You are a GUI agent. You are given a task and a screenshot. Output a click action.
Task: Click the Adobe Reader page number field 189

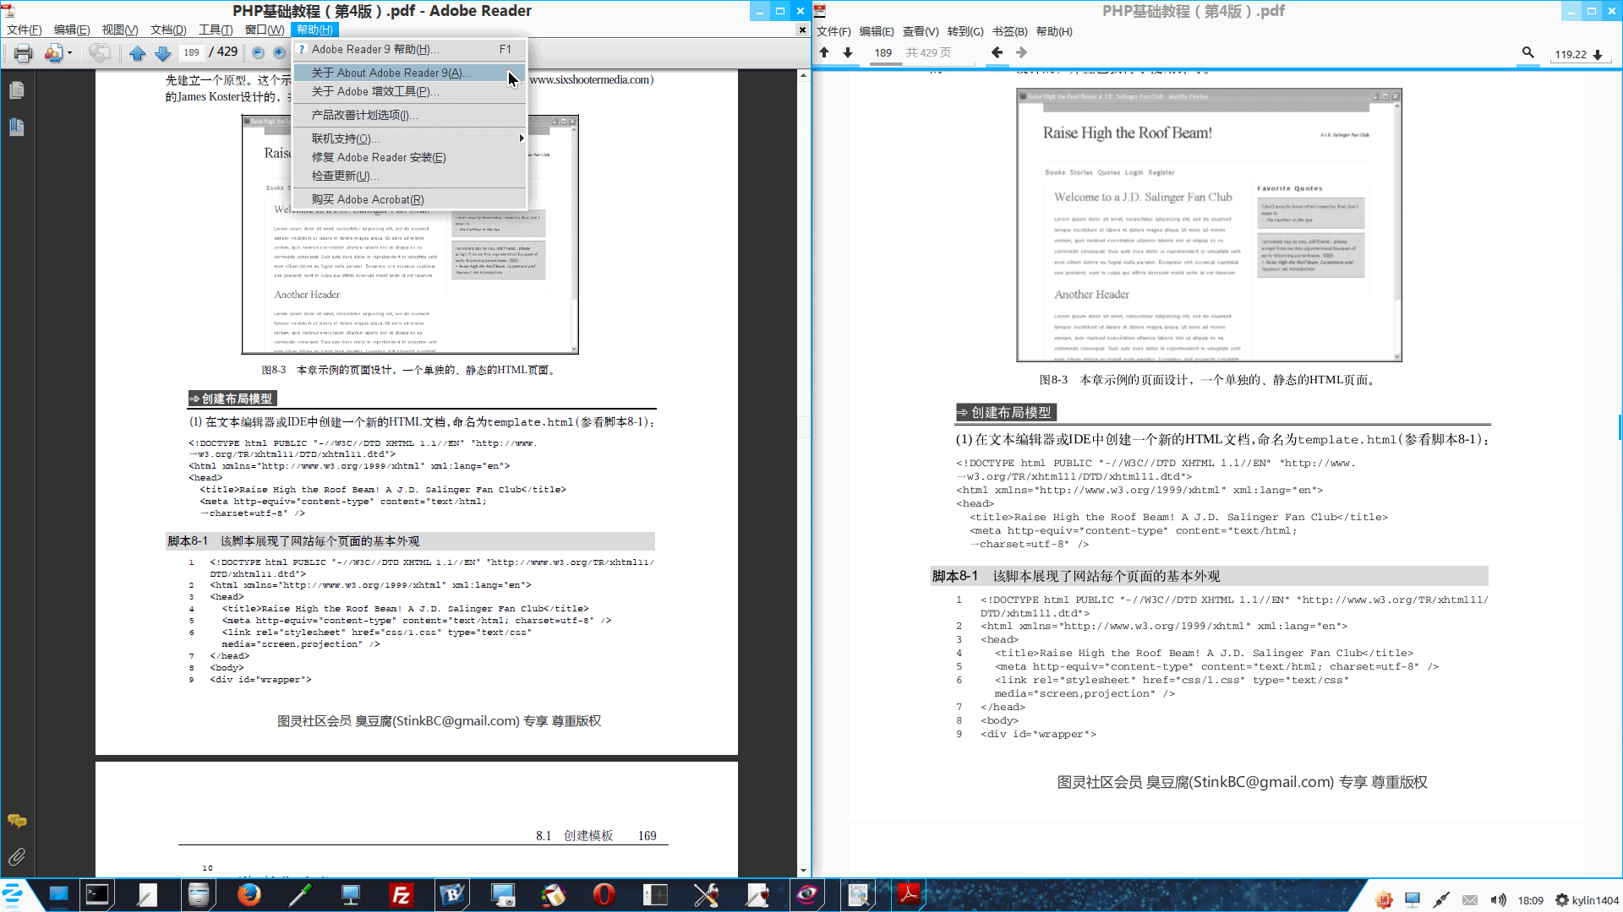point(192,52)
